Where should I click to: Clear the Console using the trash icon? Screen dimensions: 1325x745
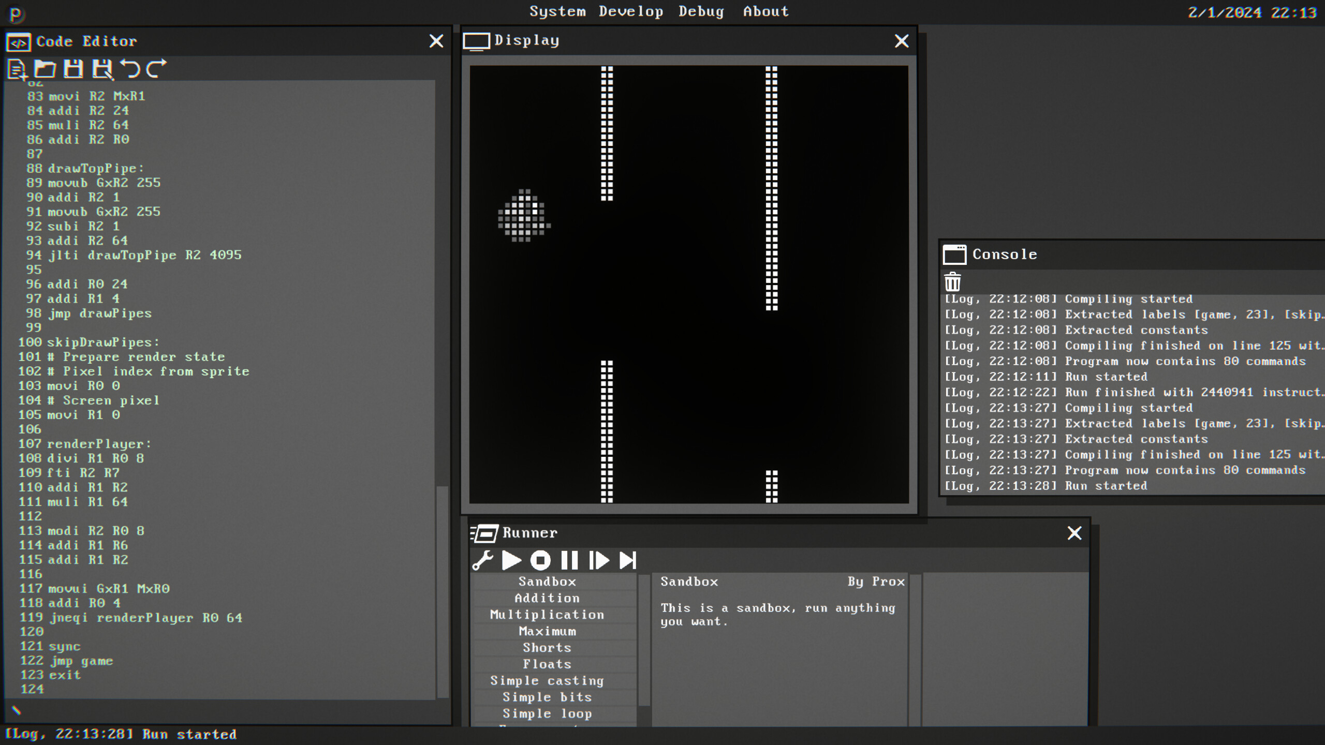(x=952, y=282)
